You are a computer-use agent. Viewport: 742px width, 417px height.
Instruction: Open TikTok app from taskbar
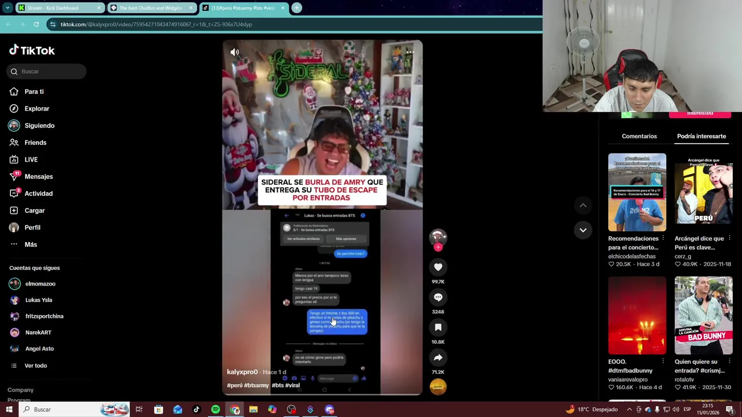tap(197, 409)
